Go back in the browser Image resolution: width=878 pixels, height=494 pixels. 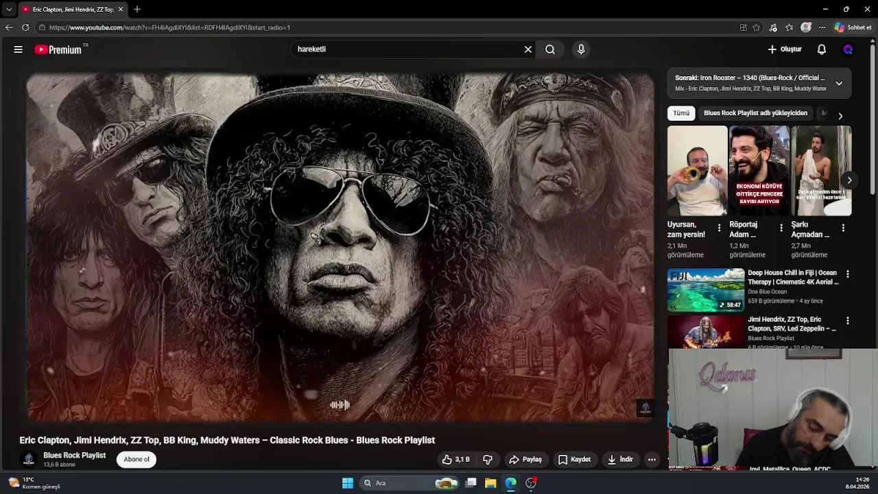point(9,27)
